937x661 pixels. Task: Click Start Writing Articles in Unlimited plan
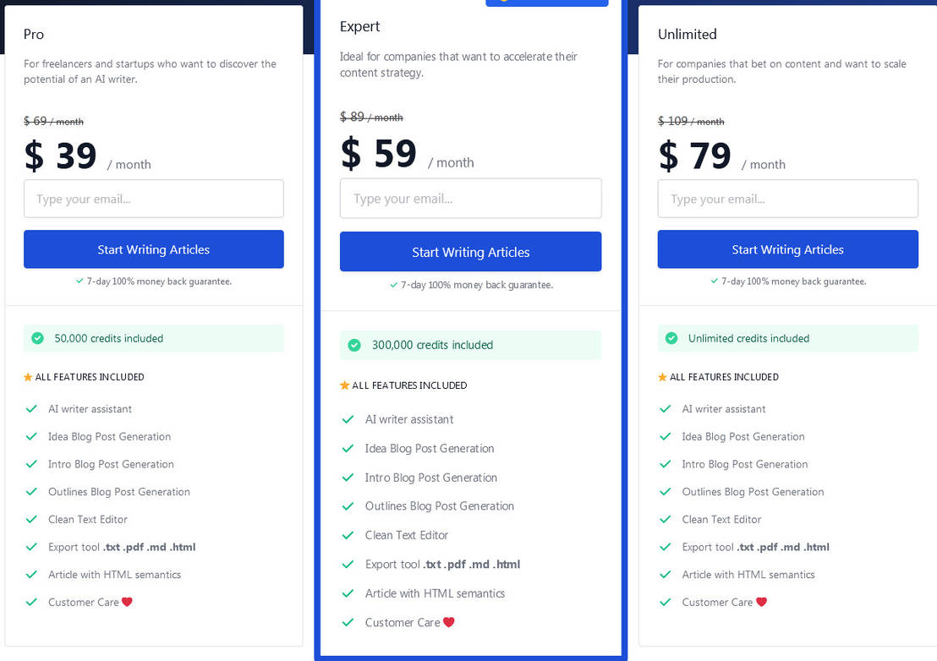click(787, 249)
